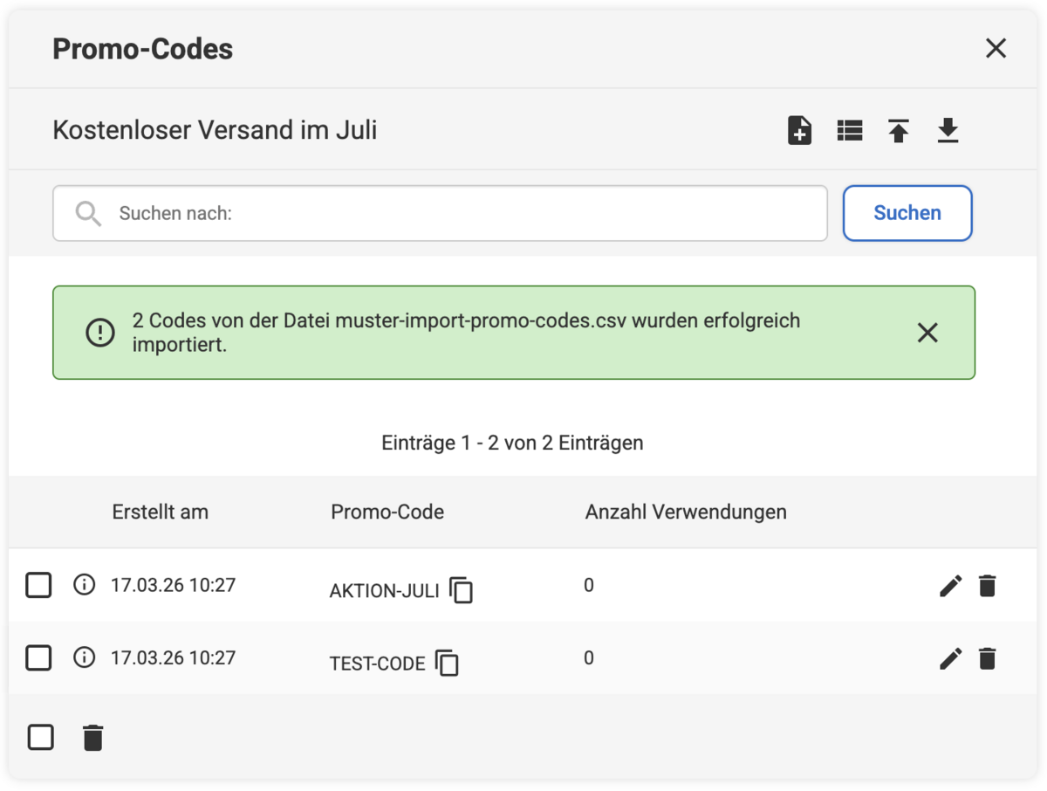
Task: Click the upload/import codes arrow icon
Action: pos(899,131)
